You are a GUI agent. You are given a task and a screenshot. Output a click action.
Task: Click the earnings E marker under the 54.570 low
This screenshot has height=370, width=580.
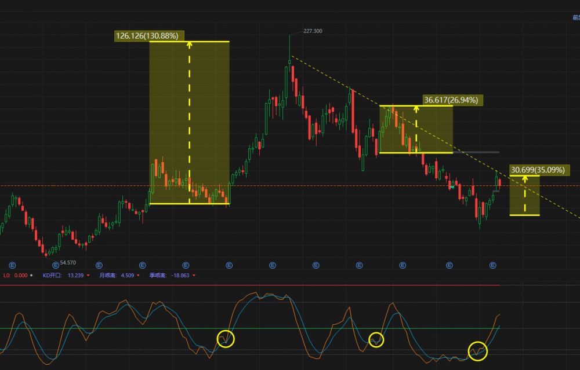coord(56,265)
